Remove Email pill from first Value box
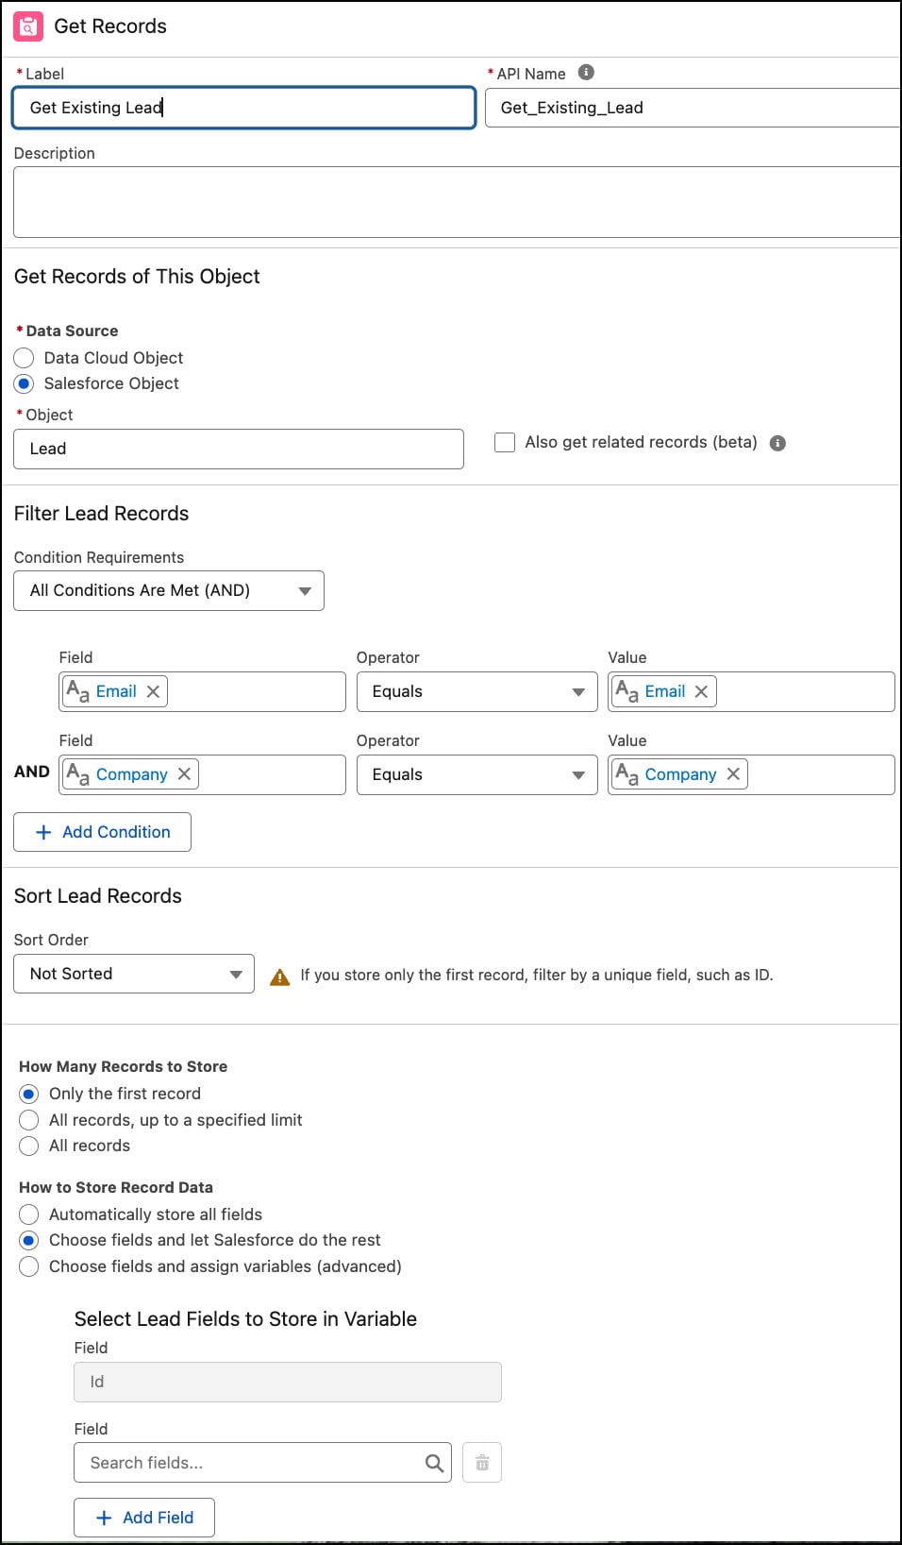902x1545 pixels. [701, 691]
